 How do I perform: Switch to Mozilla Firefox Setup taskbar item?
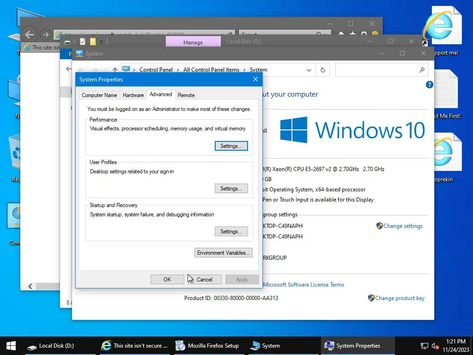point(209,346)
